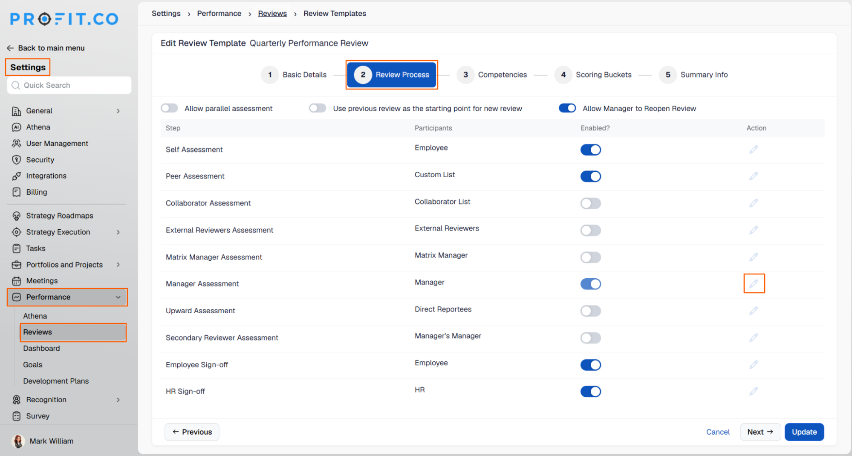Edit the External Reviewers Assessment pencil icon
The image size is (852, 456).
point(754,230)
